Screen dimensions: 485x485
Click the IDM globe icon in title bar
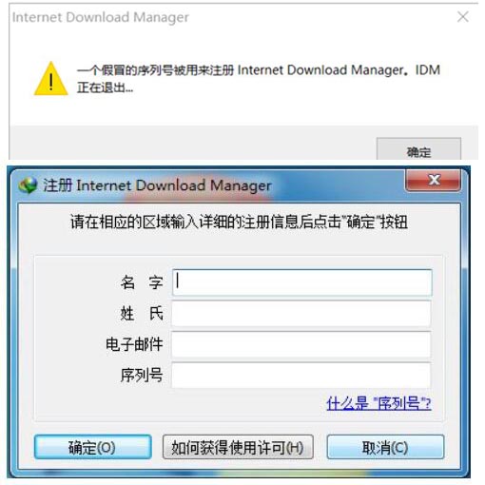[28, 185]
